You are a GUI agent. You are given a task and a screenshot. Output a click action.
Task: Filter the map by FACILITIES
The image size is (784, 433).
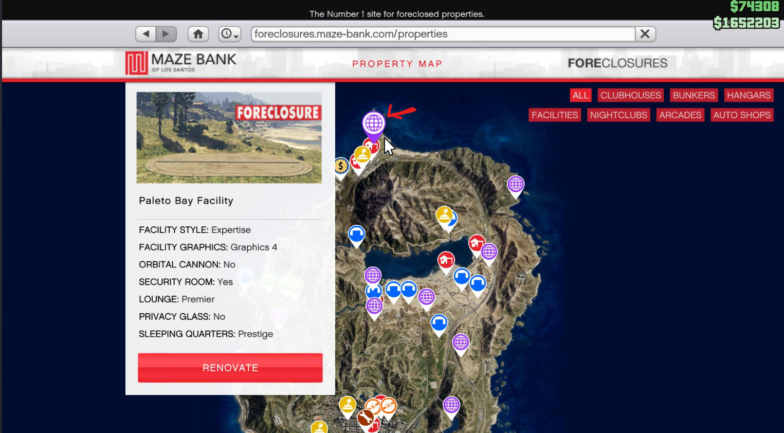click(555, 115)
